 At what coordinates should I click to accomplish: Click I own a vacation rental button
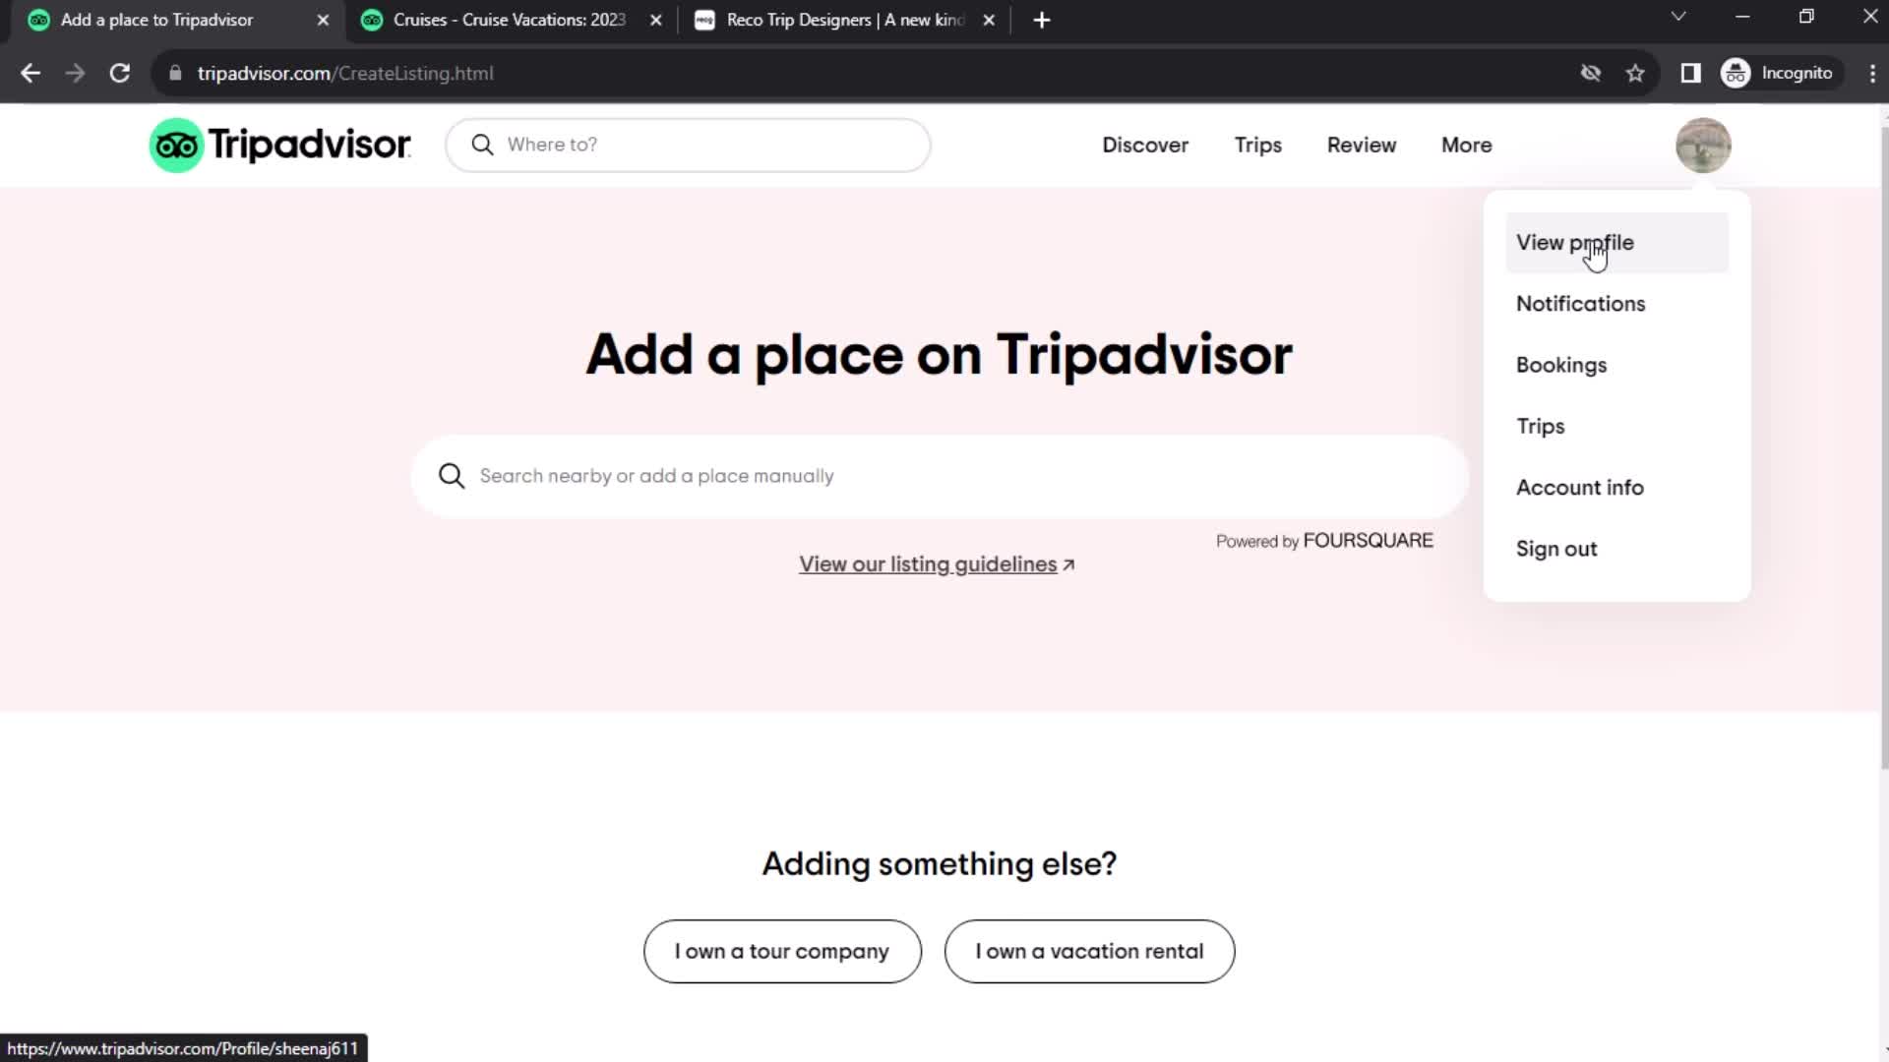tap(1090, 951)
